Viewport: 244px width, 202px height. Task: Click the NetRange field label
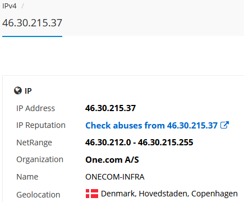[34, 143]
